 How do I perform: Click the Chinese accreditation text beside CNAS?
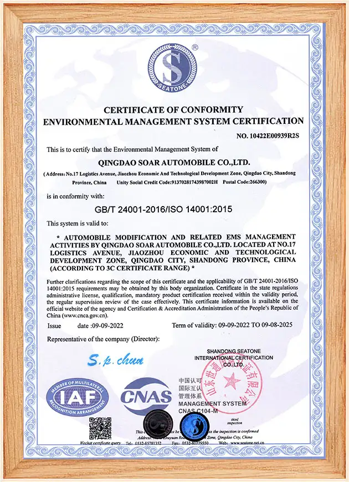[190, 388]
